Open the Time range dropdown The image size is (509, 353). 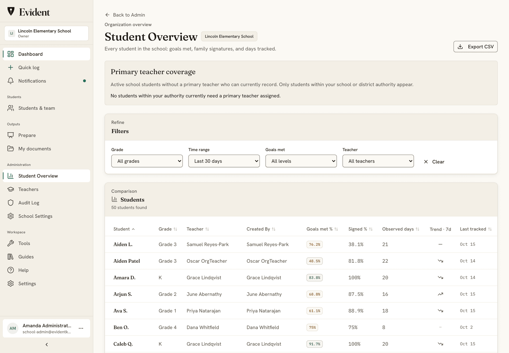(224, 161)
